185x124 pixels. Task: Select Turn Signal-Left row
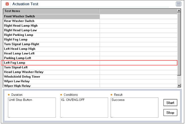tap(90, 68)
